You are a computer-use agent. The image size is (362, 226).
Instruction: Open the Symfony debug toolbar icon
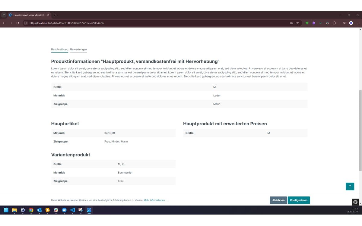[x=355, y=202]
